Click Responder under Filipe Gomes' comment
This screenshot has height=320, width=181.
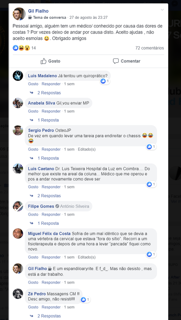[51, 214]
